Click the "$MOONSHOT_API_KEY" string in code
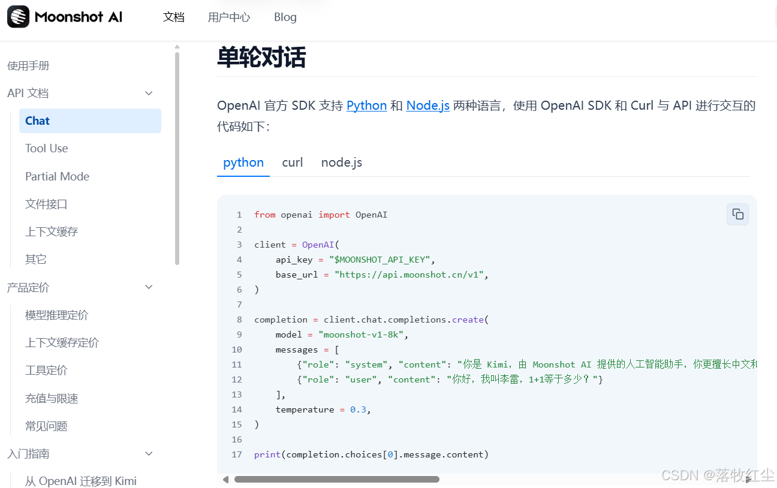 (x=380, y=260)
